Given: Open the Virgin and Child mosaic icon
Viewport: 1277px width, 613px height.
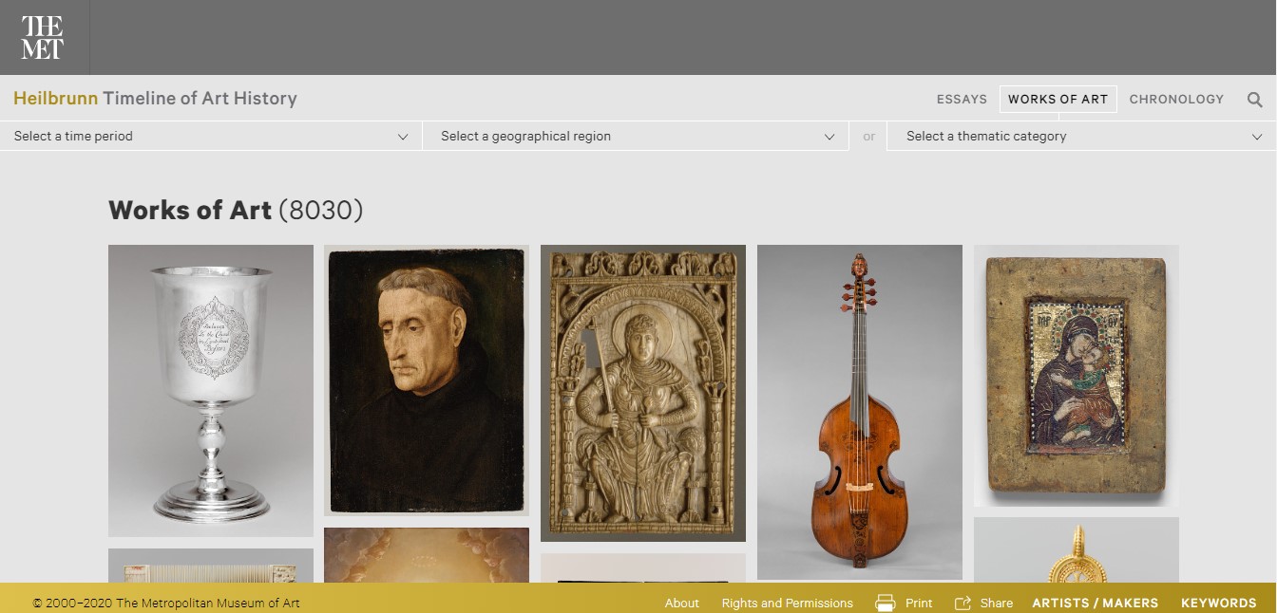Looking at the screenshot, I should [x=1077, y=376].
